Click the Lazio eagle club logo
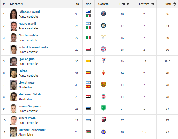This screenshot has height=139, width=178. (x=103, y=37)
